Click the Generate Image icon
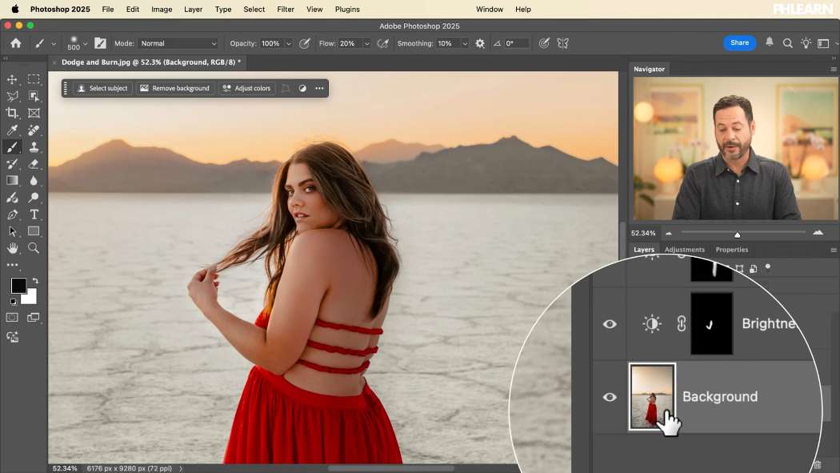The image size is (840, 473). tap(12, 337)
